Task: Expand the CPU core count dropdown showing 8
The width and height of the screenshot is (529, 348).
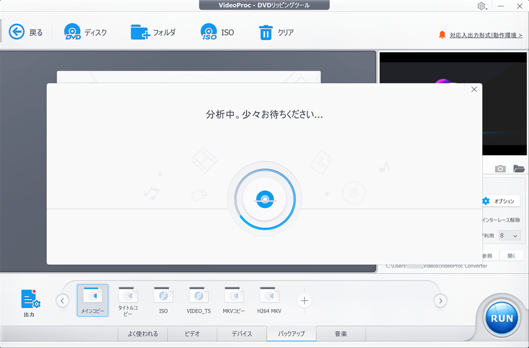Action: point(509,236)
